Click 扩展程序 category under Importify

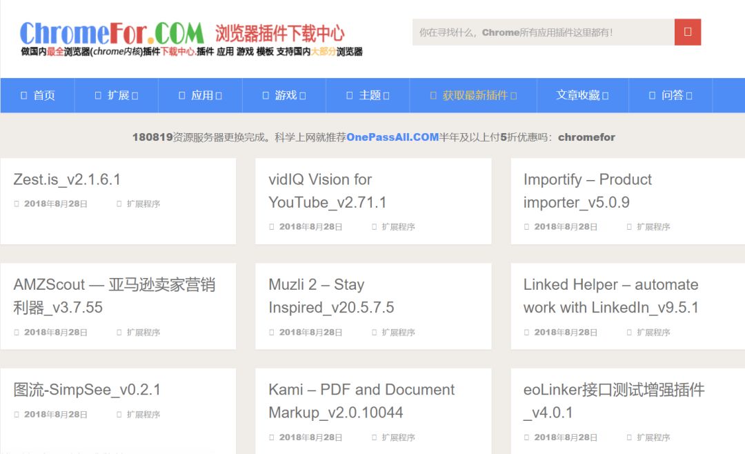point(654,227)
